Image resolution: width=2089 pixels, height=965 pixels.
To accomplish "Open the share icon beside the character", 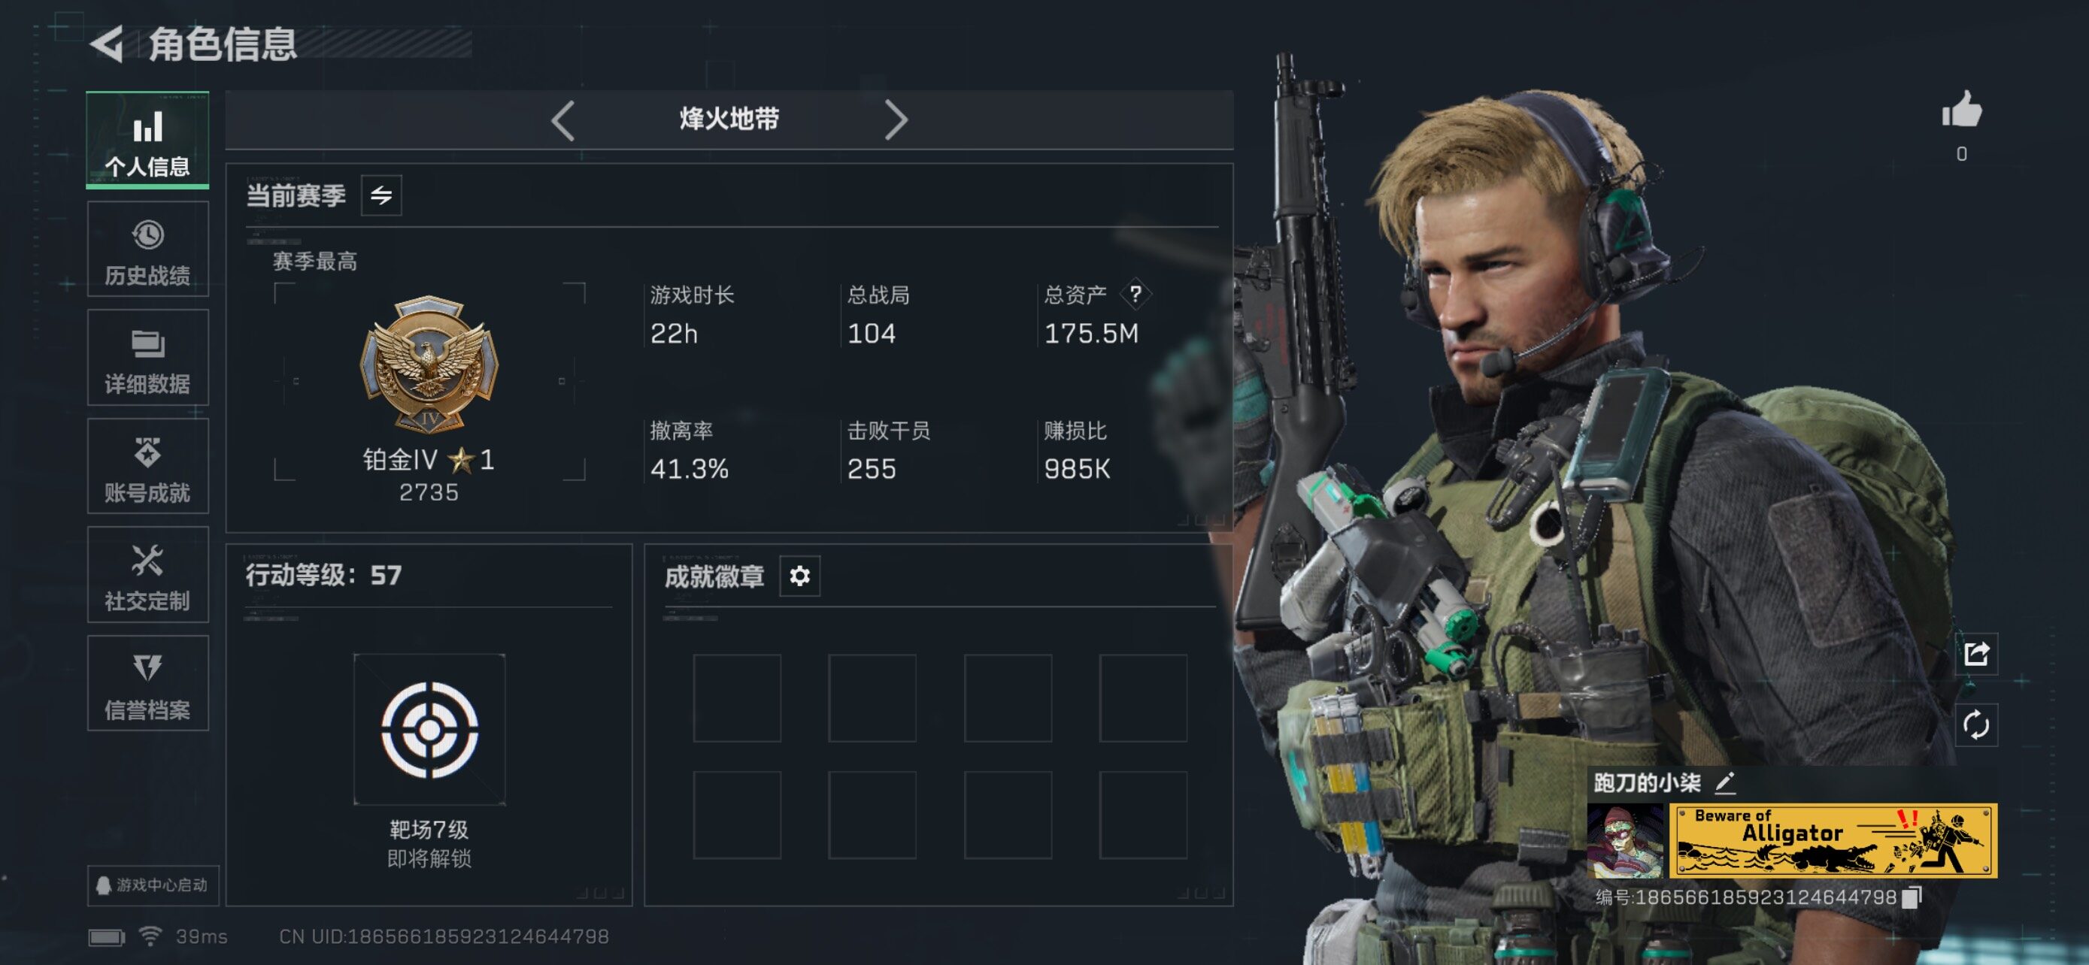I will (x=1976, y=654).
